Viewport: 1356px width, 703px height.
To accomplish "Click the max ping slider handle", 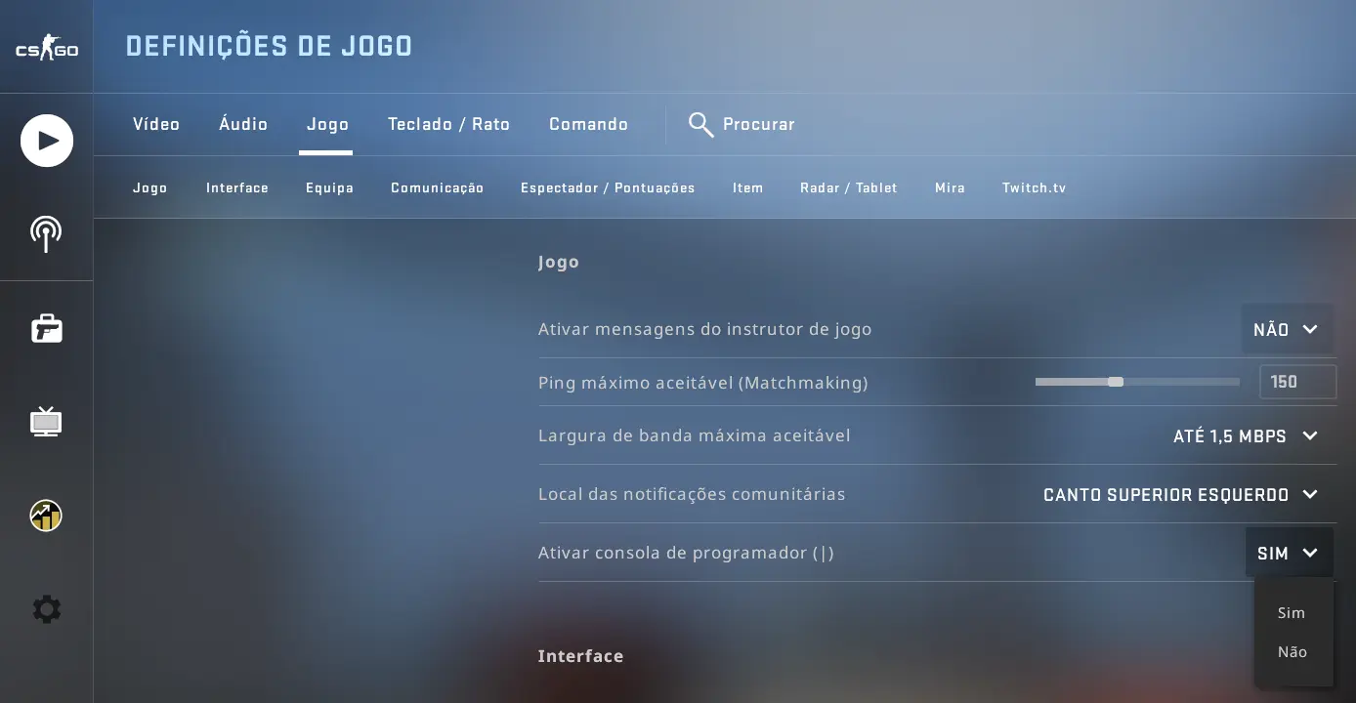I will pyautogui.click(x=1116, y=382).
